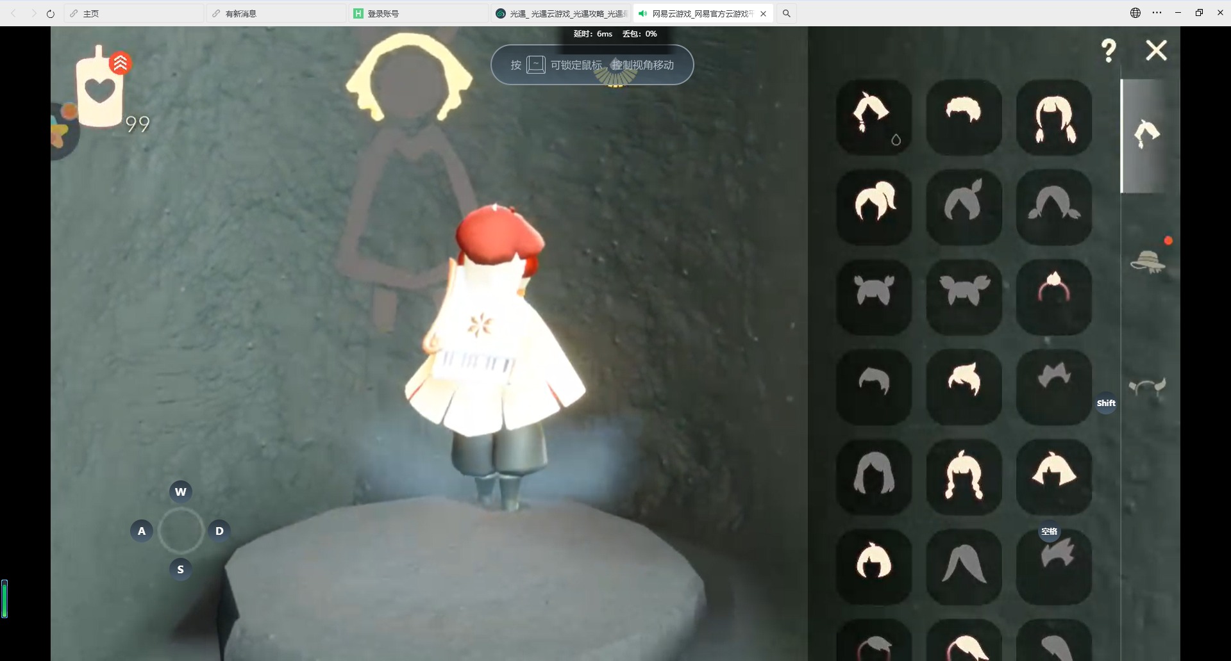Choose the short swept hairstyle in first row
1231x661 pixels.
[x=964, y=117]
